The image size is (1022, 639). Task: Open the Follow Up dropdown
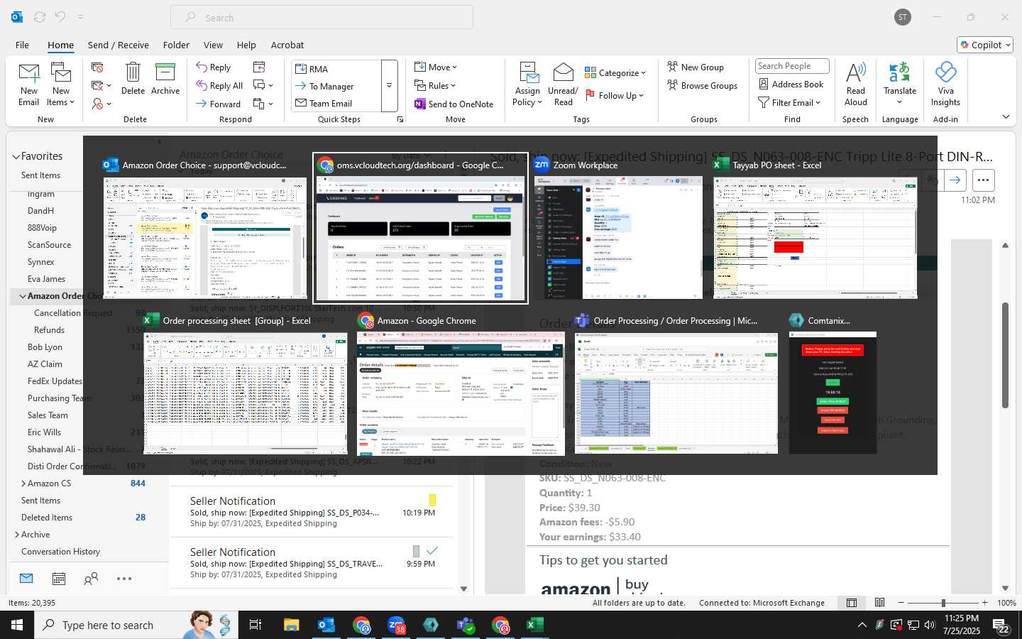pyautogui.click(x=615, y=95)
